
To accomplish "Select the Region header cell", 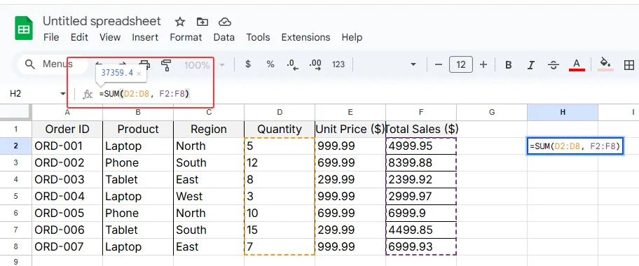I will (209, 129).
